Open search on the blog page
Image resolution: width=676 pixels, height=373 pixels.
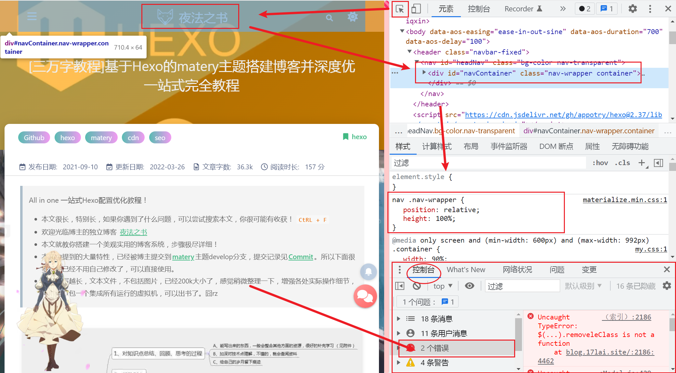coord(329,18)
